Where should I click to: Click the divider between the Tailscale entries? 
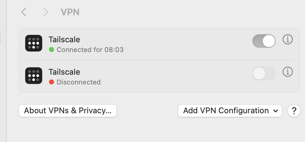(x=160, y=60)
